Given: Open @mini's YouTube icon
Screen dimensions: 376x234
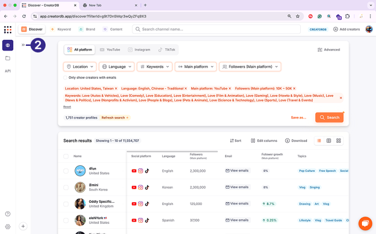Looking at the screenshot, I should pyautogui.click(x=134, y=188).
